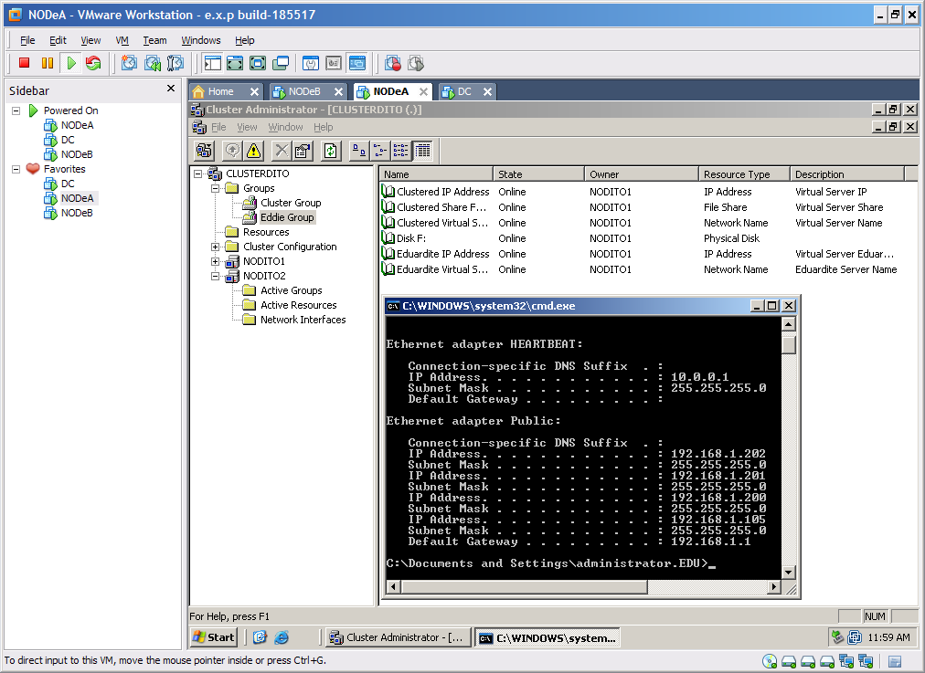Open VMware Team menu
The width and height of the screenshot is (925, 673).
pyautogui.click(x=154, y=40)
